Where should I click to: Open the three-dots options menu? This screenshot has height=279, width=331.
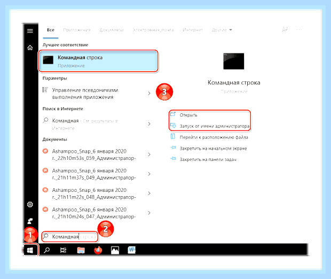click(299, 30)
